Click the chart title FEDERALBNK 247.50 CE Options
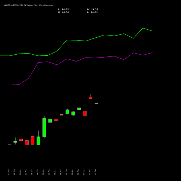Screen dimensions: 181x181 point(29,5)
